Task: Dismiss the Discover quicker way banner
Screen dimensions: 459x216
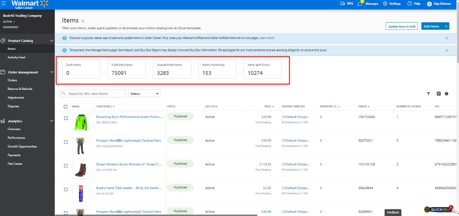Action: pos(447,38)
